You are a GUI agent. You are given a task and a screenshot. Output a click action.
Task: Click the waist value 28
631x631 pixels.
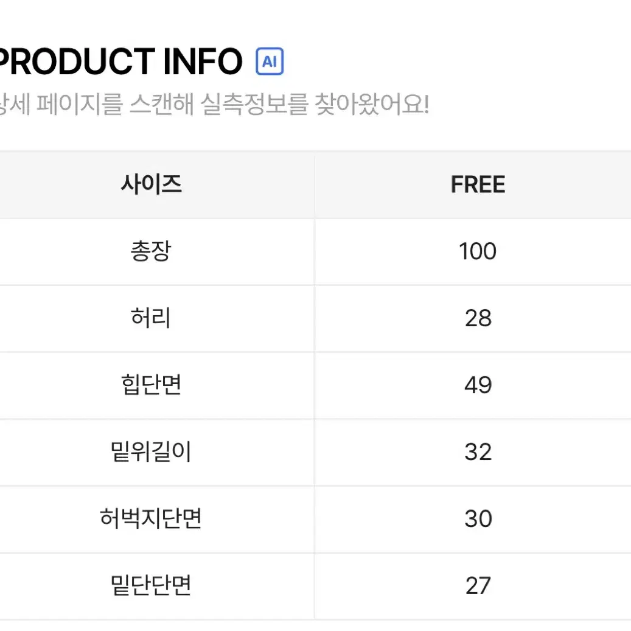(478, 318)
